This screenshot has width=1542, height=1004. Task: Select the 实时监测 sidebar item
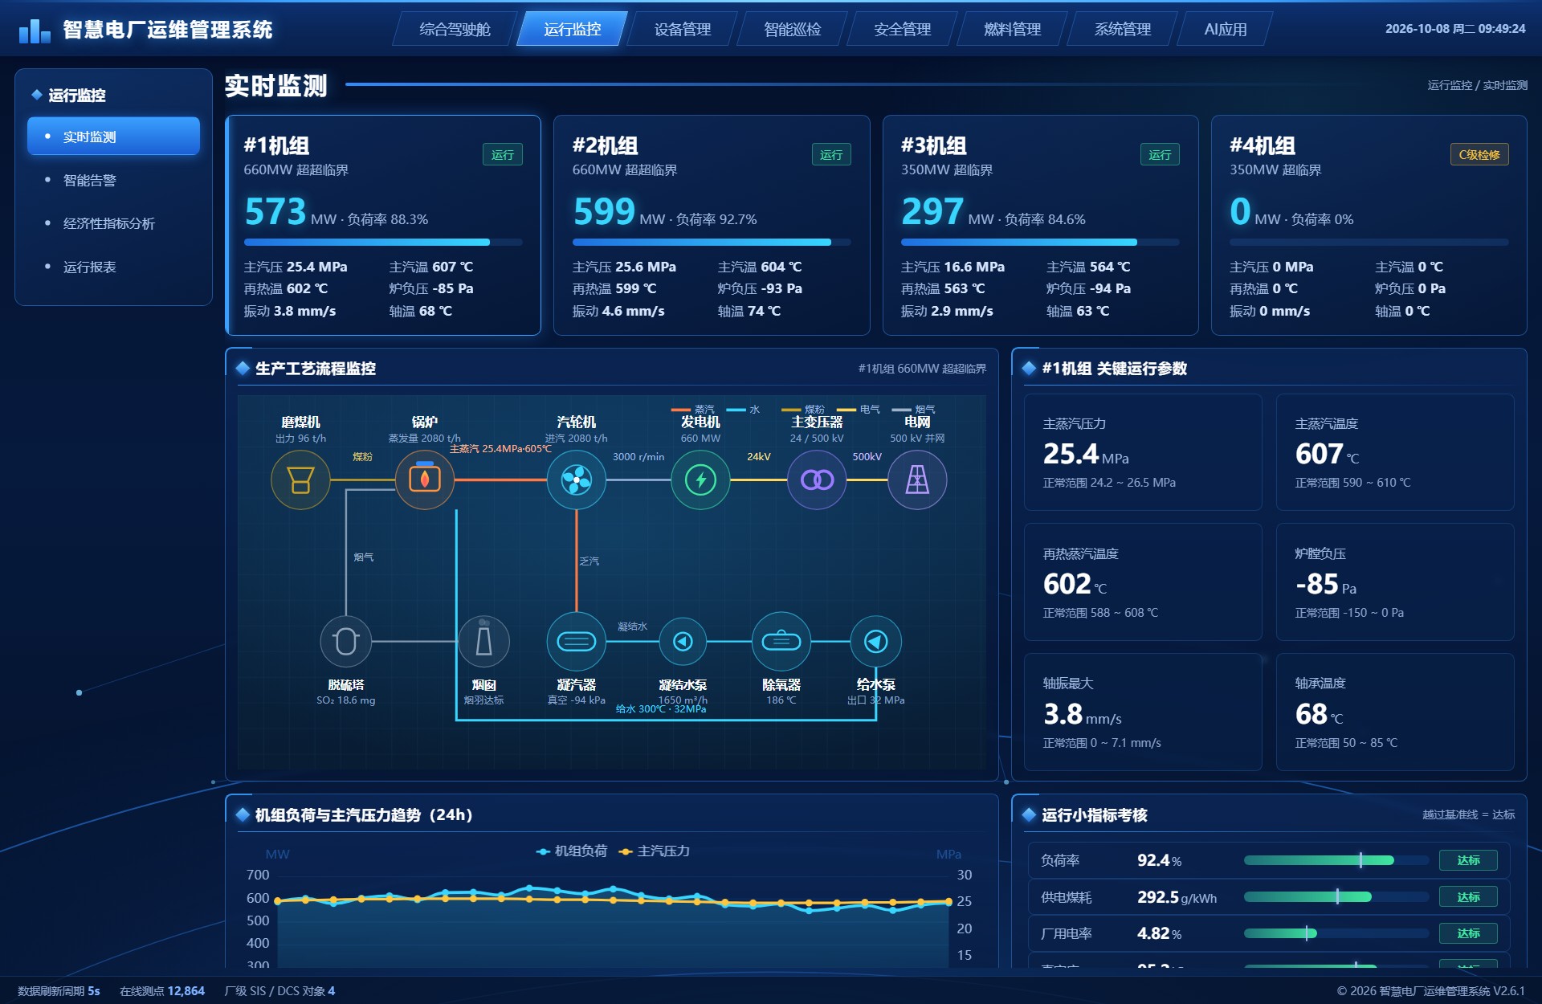pos(113,137)
